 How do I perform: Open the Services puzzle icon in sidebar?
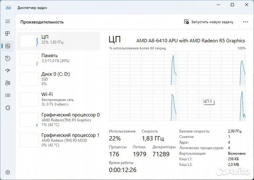[8, 108]
